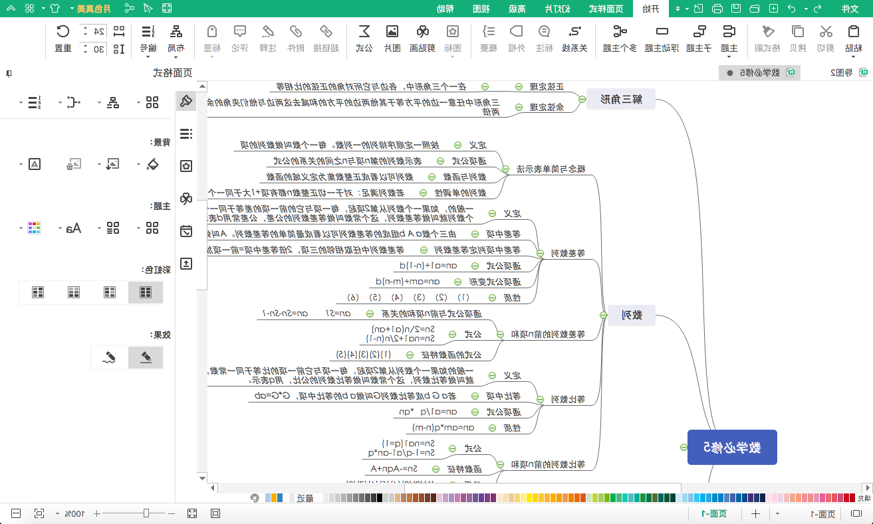This screenshot has height=524, width=873.
Task: Click the 注释 note icon
Action: 267,31
